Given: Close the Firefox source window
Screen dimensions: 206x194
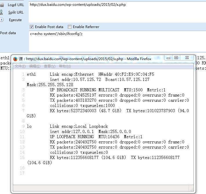Looking at the screenshot, I should [187, 58].
